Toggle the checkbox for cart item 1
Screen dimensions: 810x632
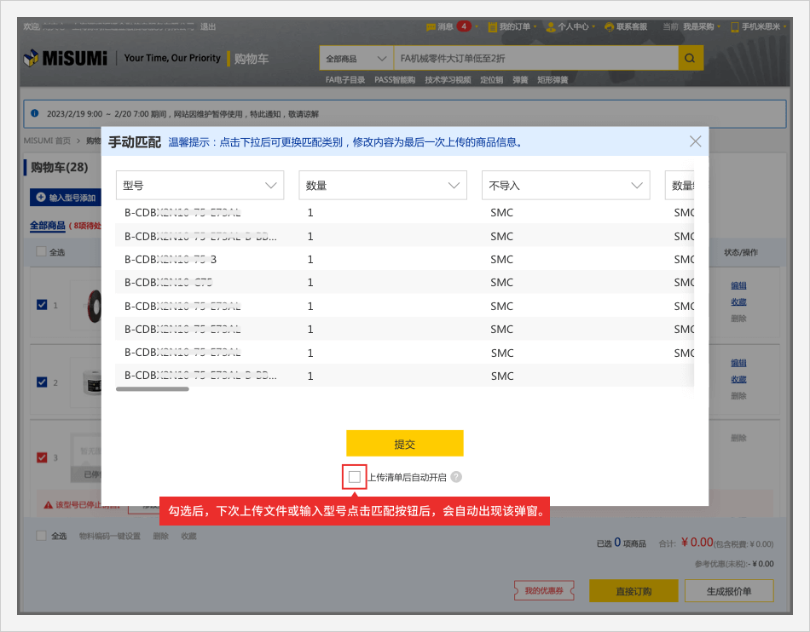(42, 305)
